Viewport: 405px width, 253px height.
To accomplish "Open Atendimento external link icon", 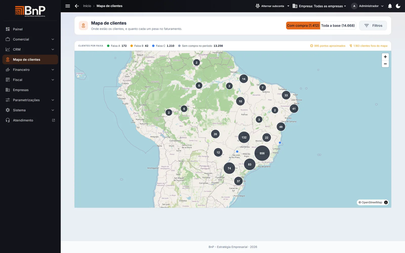I will [x=53, y=120].
